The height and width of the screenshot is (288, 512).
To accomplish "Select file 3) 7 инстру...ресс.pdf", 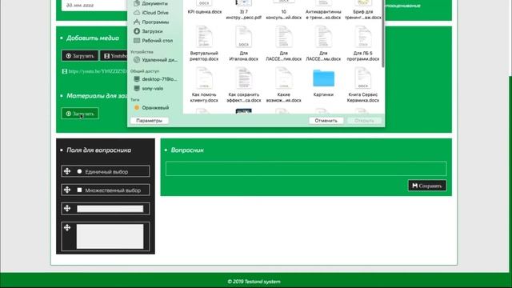I will [x=243, y=10].
